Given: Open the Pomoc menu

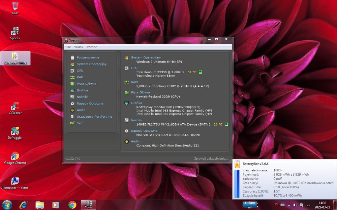Looking at the screenshot, I should 92,47.
